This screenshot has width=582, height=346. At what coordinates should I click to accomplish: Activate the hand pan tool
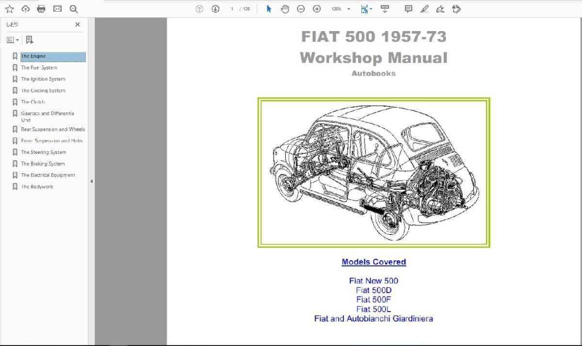[285, 9]
